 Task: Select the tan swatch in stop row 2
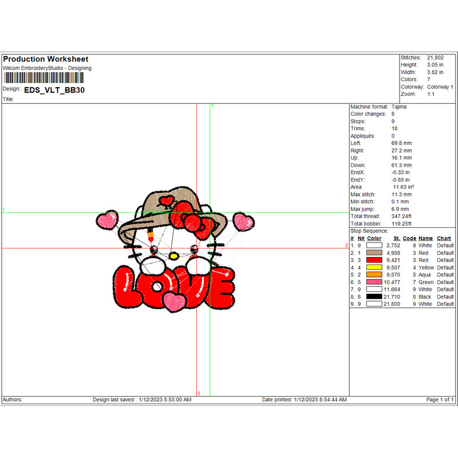tap(374, 252)
